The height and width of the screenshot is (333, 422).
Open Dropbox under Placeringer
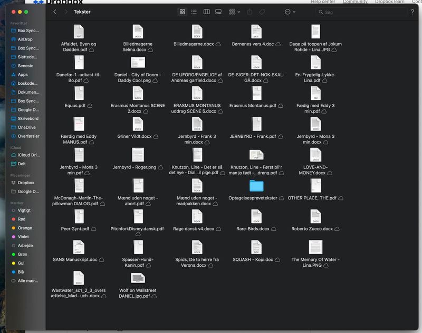pyautogui.click(x=25, y=183)
